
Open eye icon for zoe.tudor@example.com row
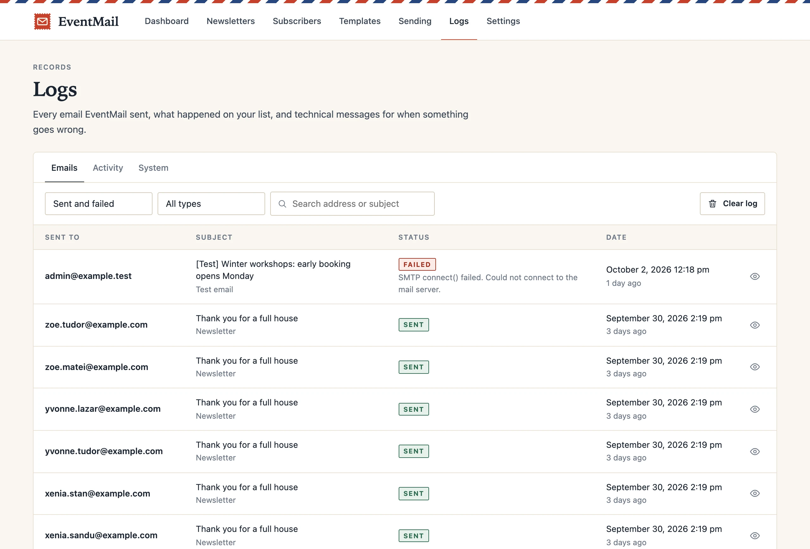pyautogui.click(x=755, y=325)
